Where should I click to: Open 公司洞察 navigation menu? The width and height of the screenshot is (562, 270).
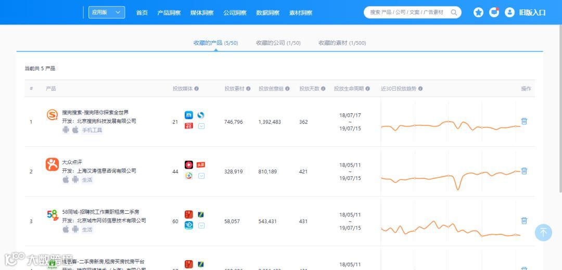[235, 12]
